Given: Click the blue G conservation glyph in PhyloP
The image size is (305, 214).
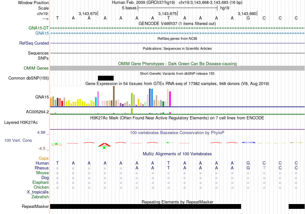Looking at the screenshot, I should (248, 142).
